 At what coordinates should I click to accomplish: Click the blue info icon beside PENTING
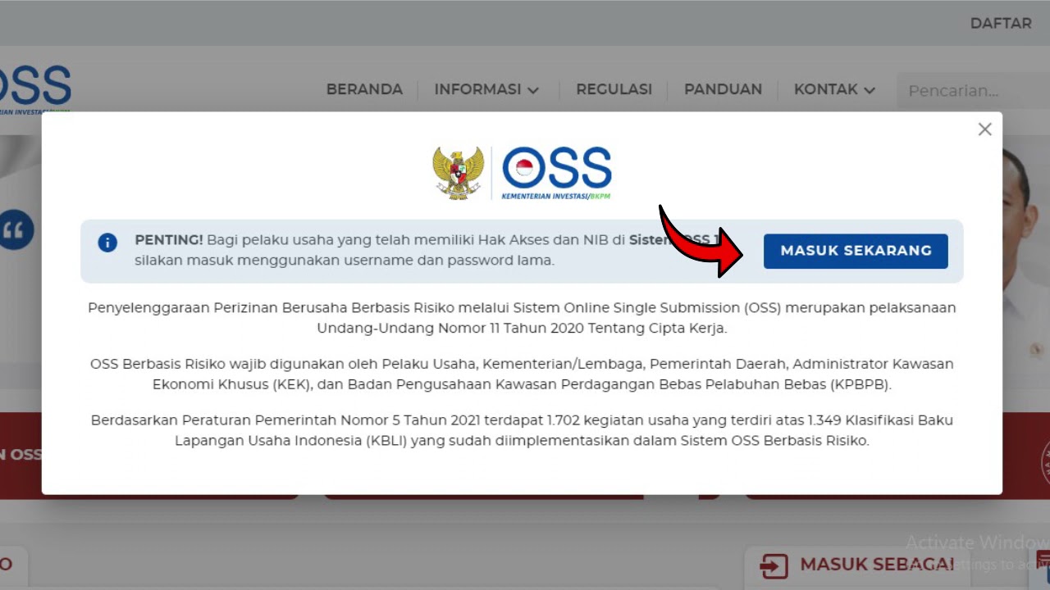(x=107, y=243)
